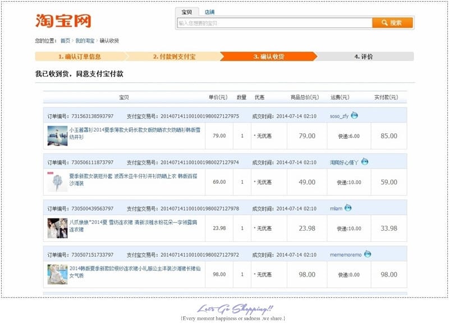Open 2014韩版夏季新款欧根纱连衣裙 title link

[x=135, y=272]
